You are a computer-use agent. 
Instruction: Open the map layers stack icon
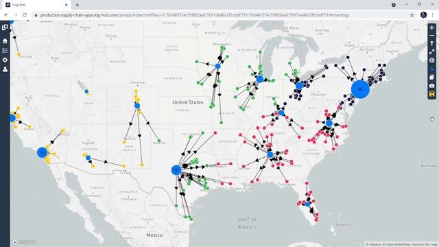(431, 77)
